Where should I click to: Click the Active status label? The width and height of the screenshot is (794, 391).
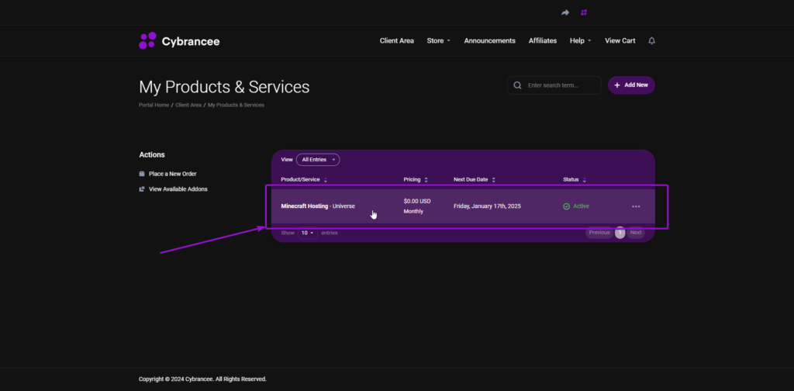(x=582, y=206)
